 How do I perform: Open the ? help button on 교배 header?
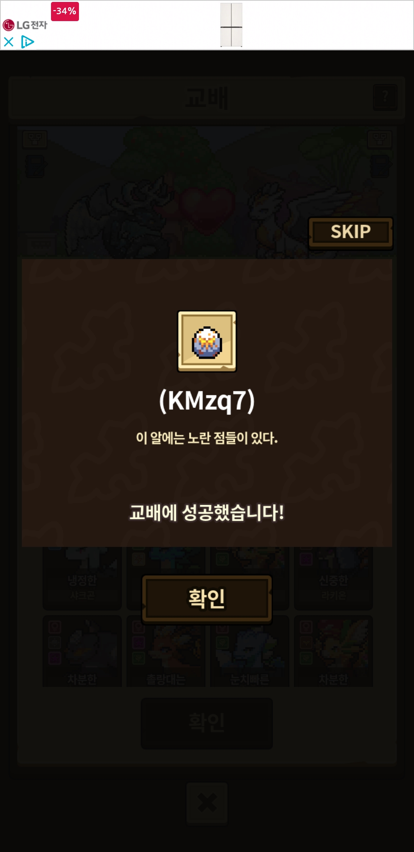[385, 97]
